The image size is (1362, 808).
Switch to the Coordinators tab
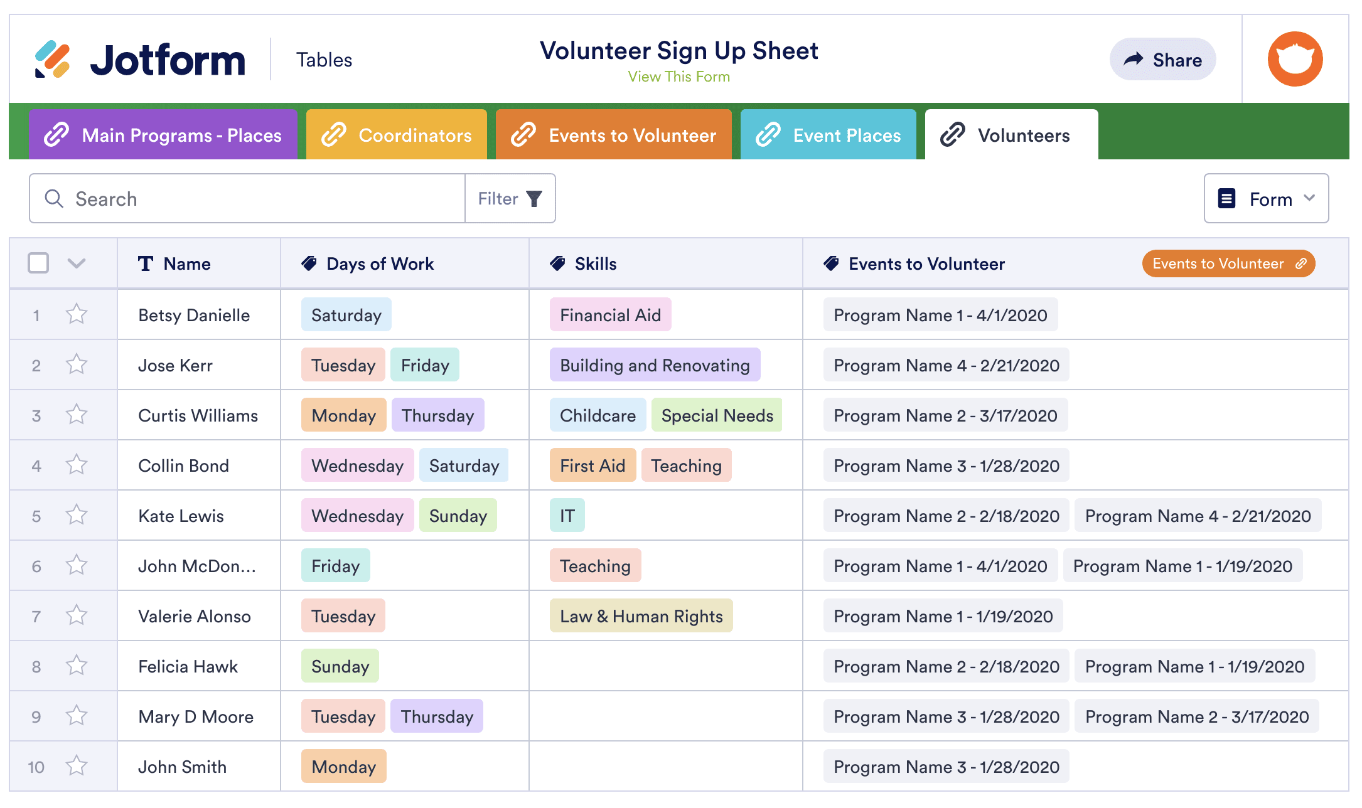[x=397, y=135]
